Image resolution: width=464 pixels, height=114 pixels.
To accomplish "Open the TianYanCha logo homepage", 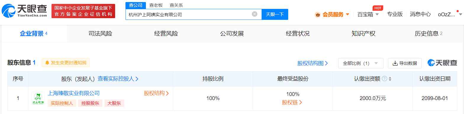I will tap(25, 11).
